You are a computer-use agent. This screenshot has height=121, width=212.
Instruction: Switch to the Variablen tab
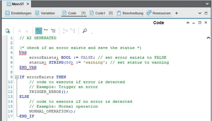(x=45, y=13)
